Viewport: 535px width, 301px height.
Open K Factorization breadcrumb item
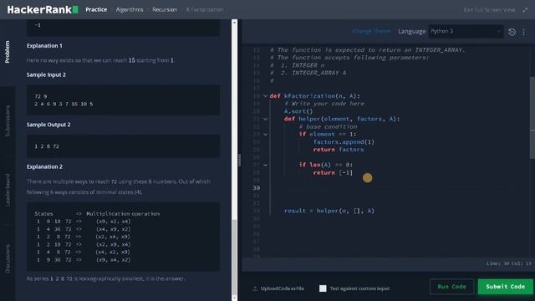[x=205, y=9]
